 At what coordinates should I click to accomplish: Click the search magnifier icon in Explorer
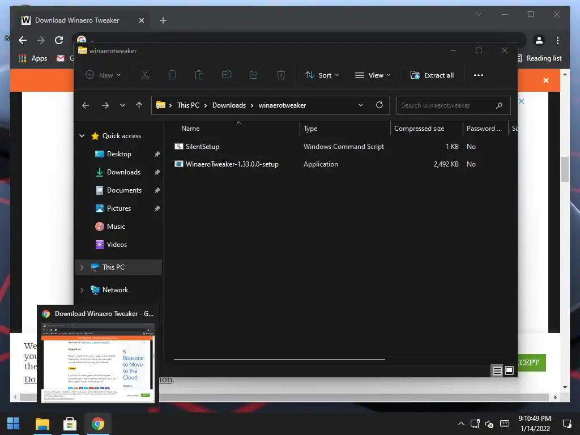(500, 105)
